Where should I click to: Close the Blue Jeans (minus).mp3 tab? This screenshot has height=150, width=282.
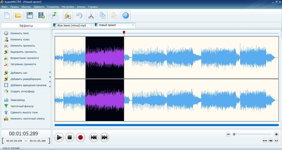pyautogui.click(x=91, y=25)
